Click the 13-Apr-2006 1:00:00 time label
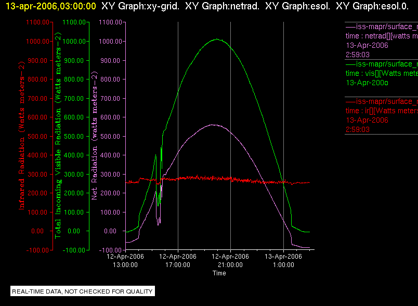 click(283, 260)
